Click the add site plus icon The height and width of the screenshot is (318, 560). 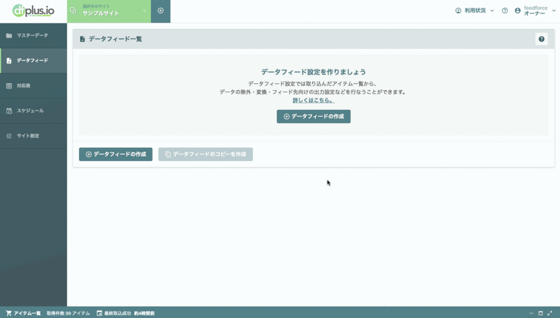pos(161,11)
